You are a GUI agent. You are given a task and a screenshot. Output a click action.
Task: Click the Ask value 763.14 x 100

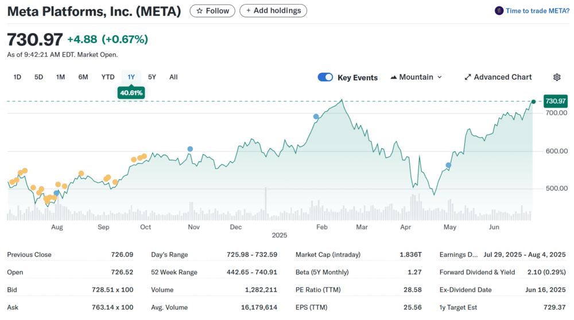coord(113,307)
